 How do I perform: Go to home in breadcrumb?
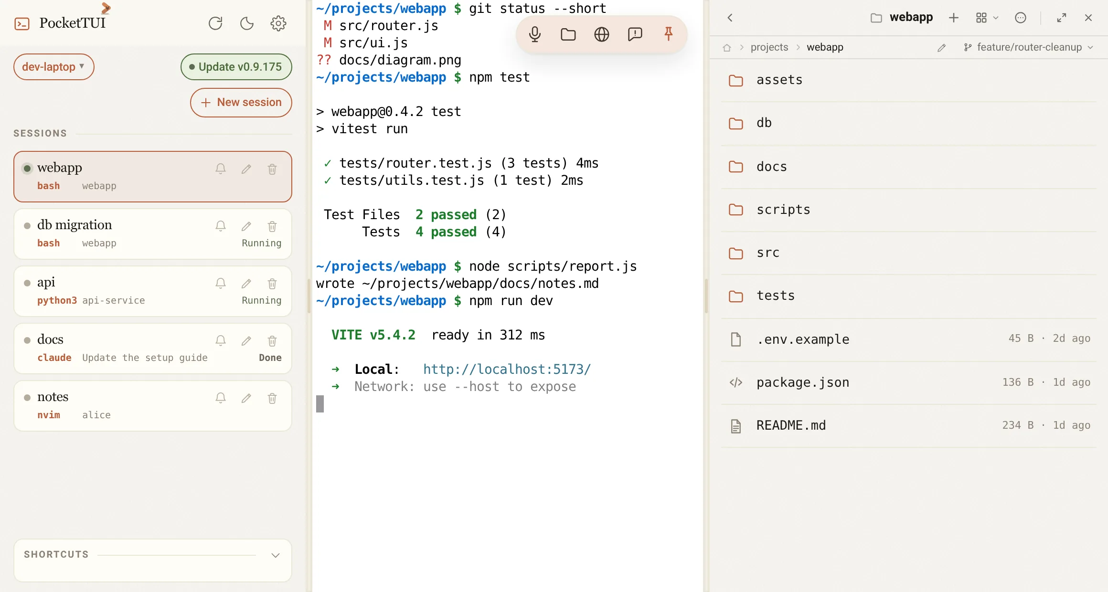(727, 47)
